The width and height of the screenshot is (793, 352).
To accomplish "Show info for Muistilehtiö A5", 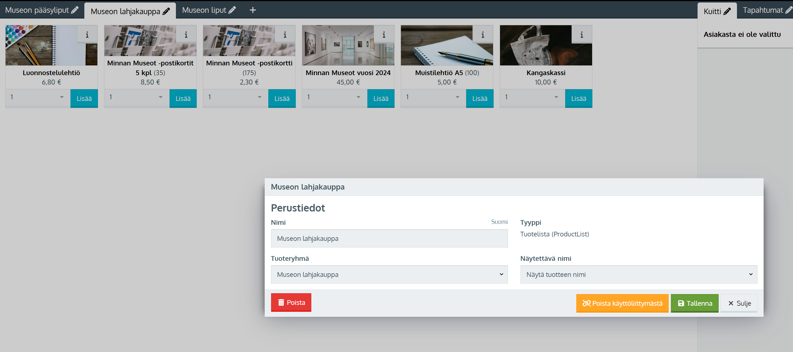I will [x=483, y=35].
